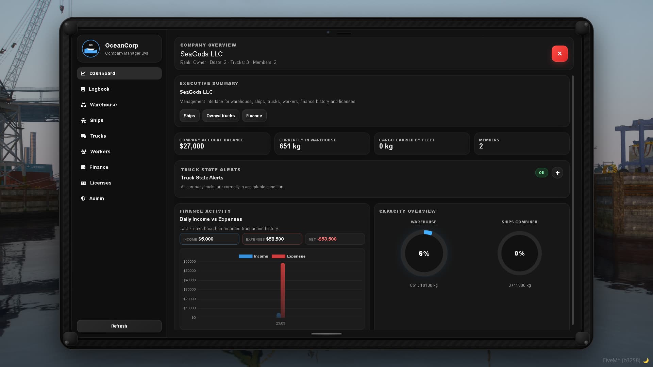Click the dashboard vertical scrollbar

[572, 200]
